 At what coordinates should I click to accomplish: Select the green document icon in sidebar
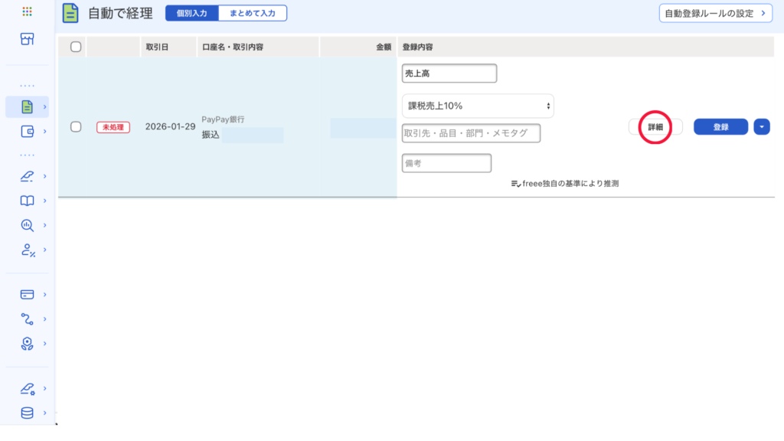point(28,106)
